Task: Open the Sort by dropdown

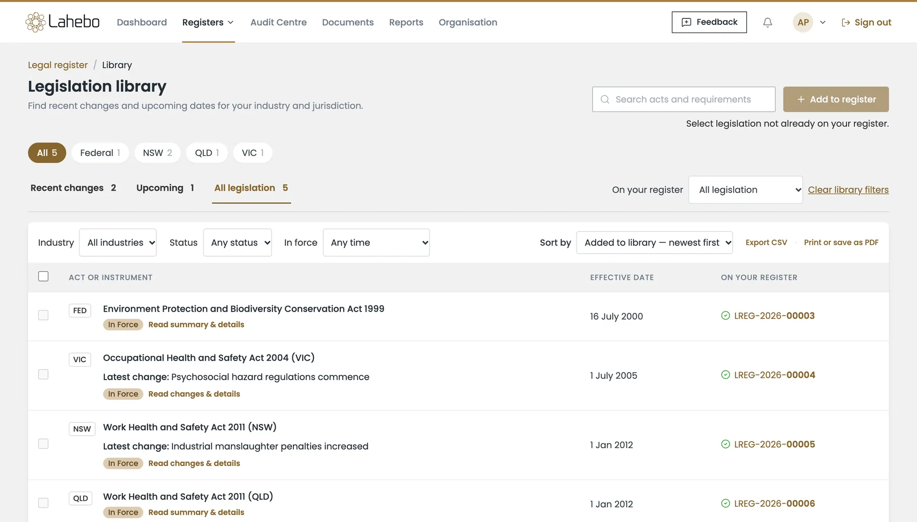Action: pyautogui.click(x=655, y=243)
